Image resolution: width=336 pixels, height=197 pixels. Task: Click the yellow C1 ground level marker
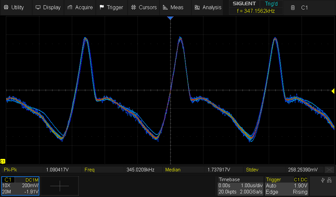[x=3, y=161]
